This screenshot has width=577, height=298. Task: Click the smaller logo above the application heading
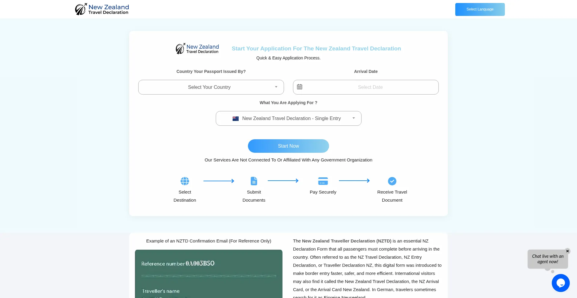click(197, 48)
